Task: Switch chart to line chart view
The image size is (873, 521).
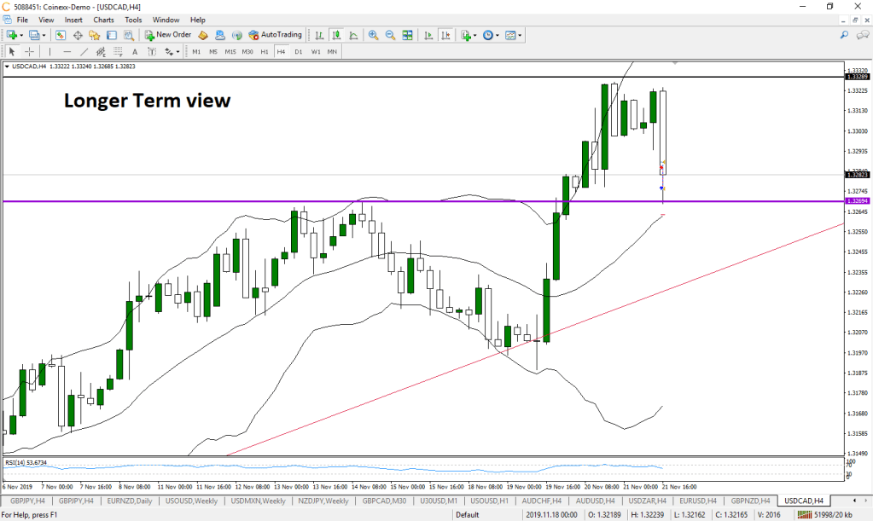Action: pyautogui.click(x=352, y=35)
